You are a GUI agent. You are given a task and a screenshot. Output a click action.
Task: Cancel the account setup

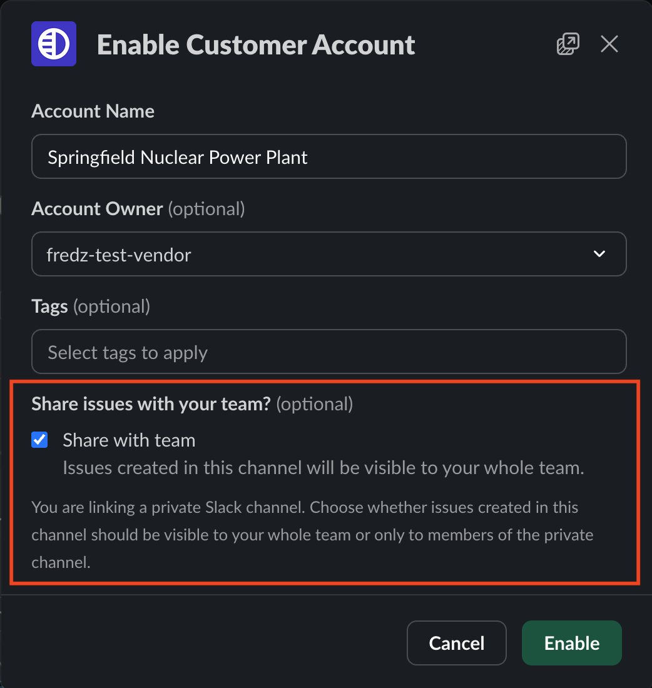[x=457, y=643]
